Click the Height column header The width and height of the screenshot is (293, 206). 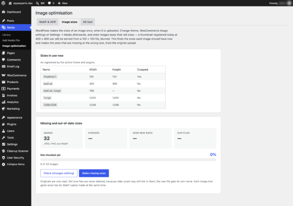tap(116, 70)
